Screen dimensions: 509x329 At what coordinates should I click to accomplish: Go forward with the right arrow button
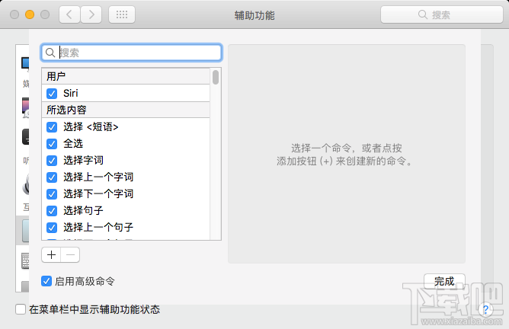point(91,14)
